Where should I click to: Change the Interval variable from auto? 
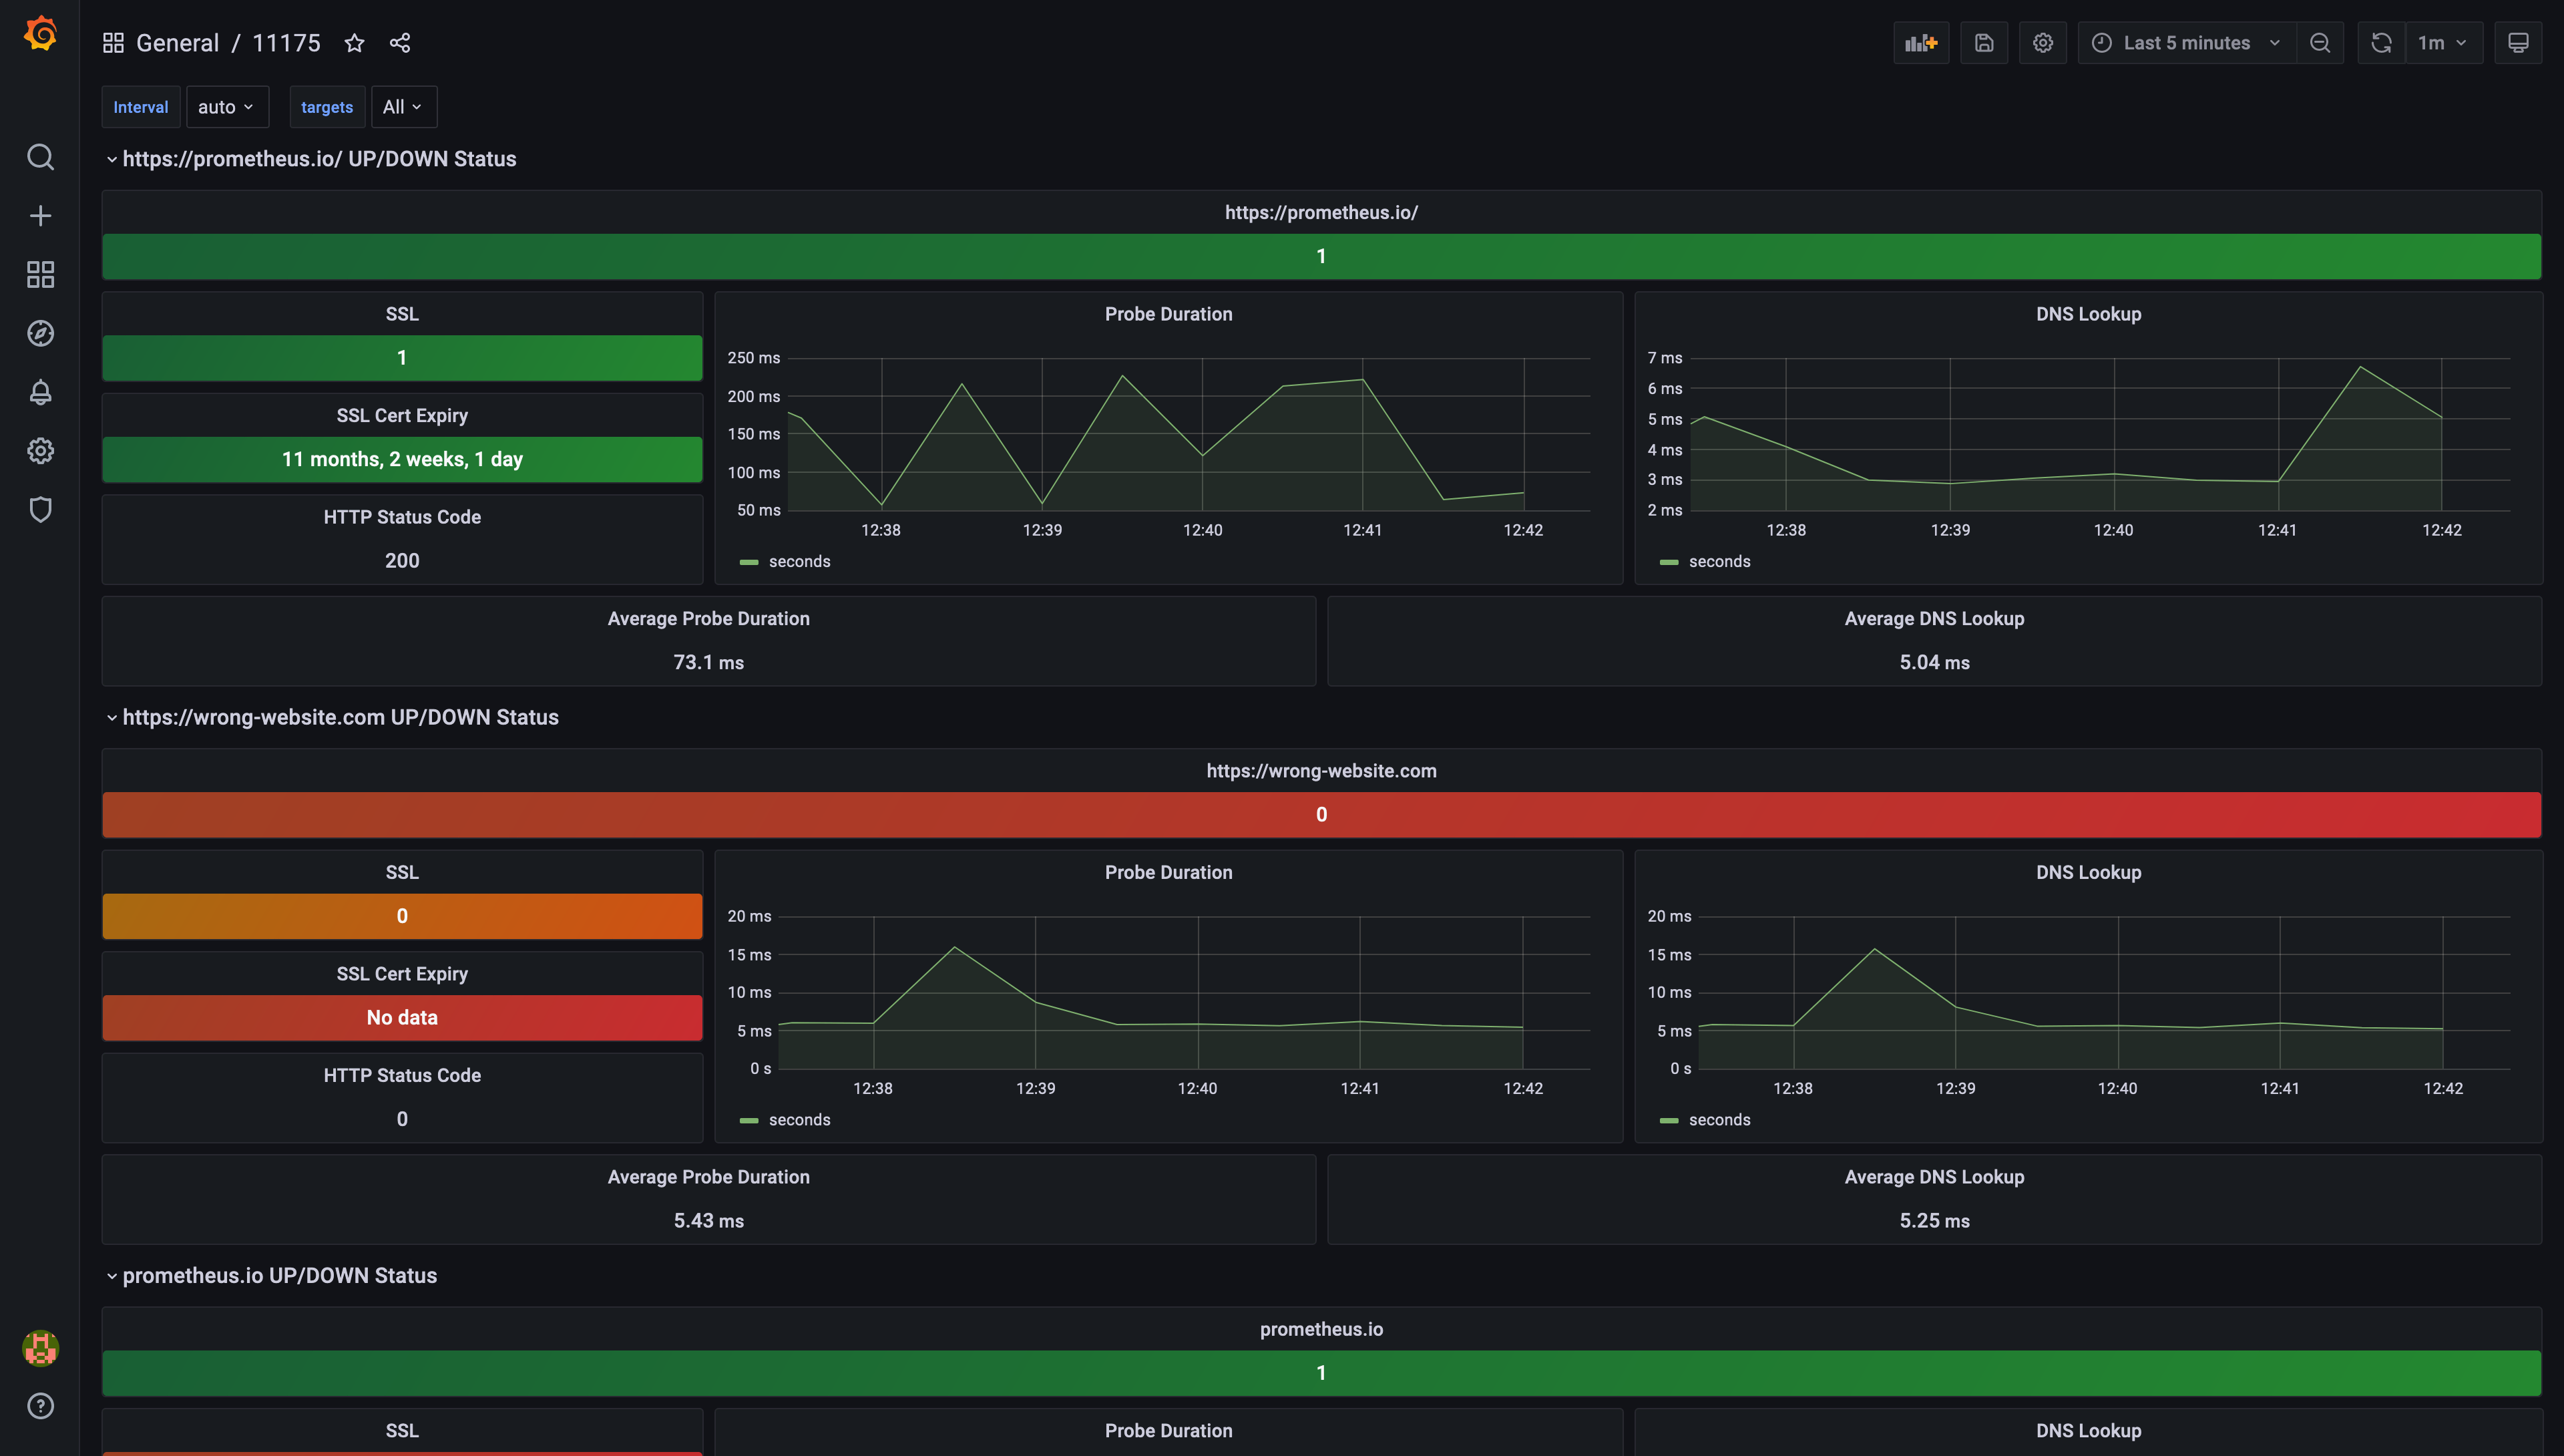click(x=227, y=106)
